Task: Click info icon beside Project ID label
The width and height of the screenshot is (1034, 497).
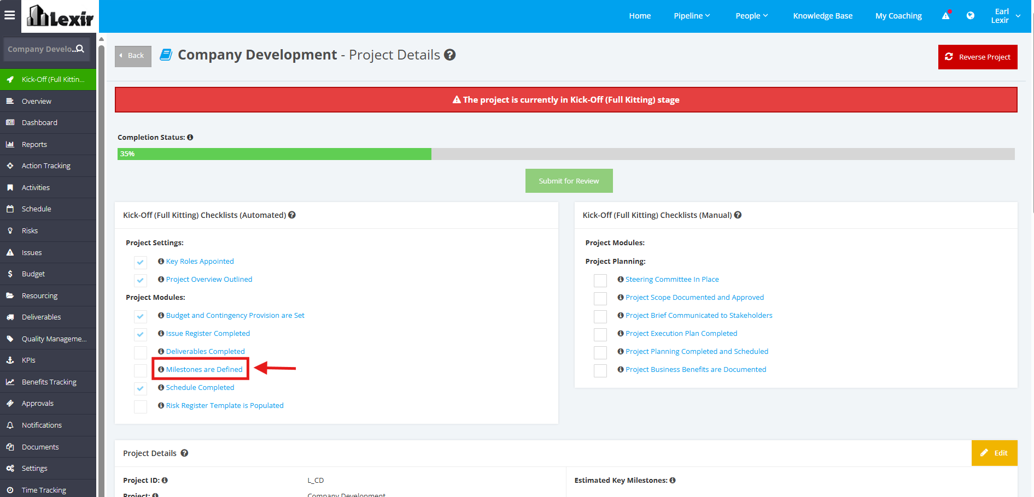Action: pyautogui.click(x=165, y=480)
